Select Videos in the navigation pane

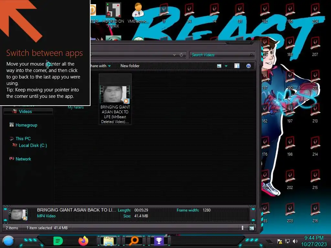coord(25,111)
